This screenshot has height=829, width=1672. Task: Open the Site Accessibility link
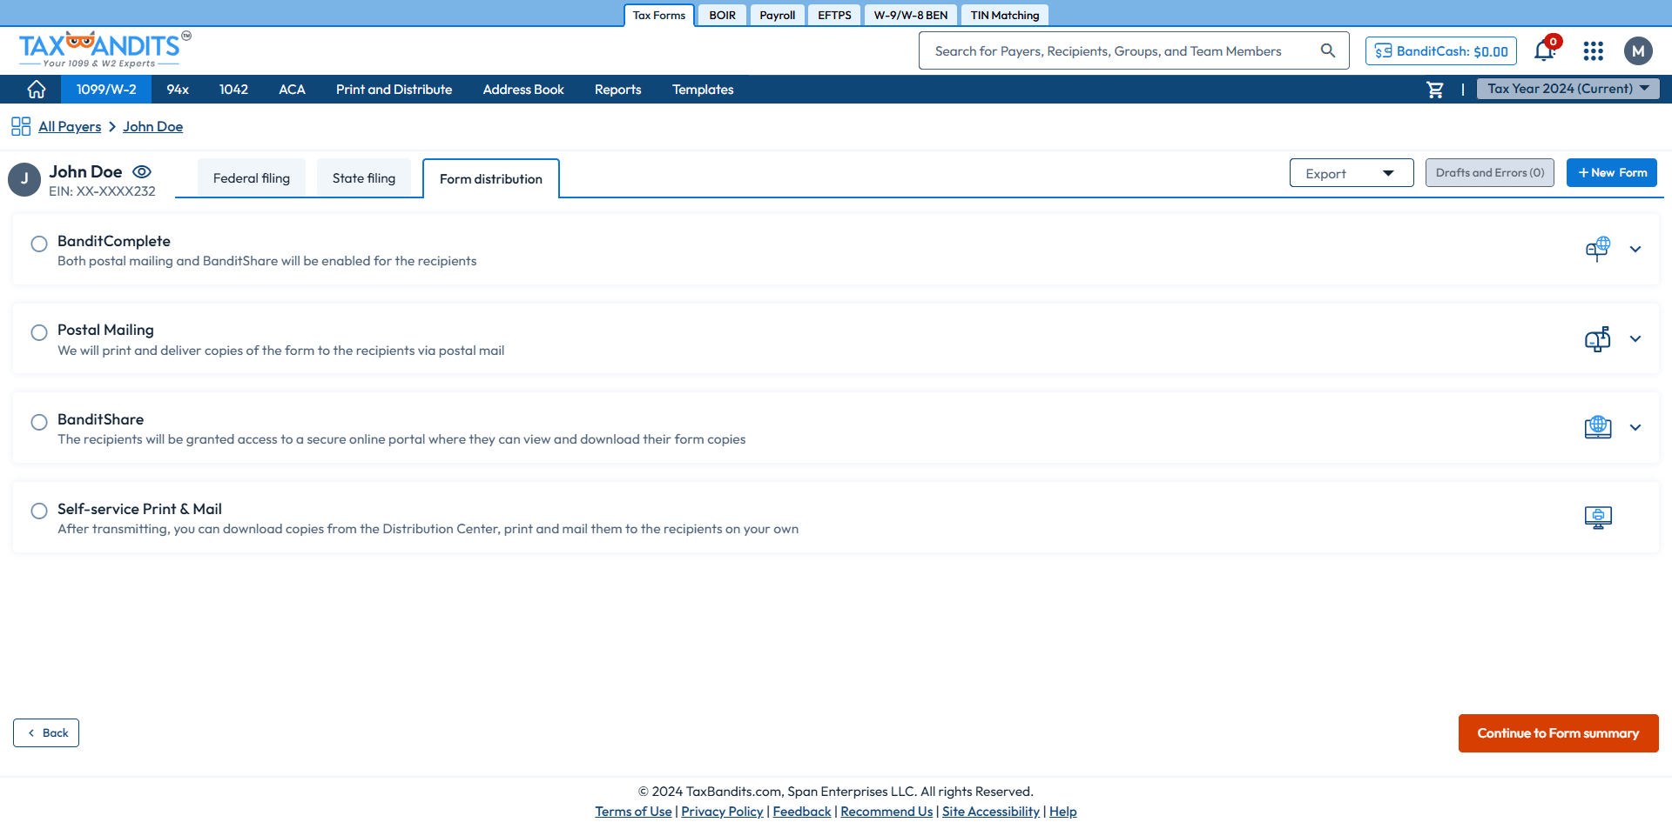(x=991, y=812)
